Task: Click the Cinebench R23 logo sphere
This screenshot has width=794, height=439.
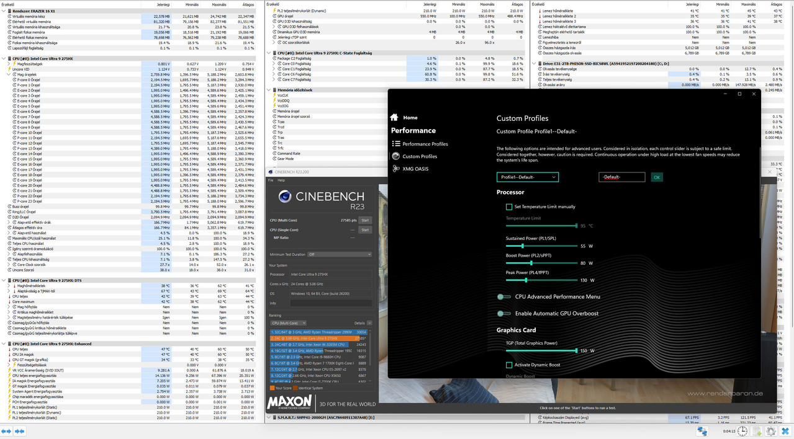Action: 284,197
